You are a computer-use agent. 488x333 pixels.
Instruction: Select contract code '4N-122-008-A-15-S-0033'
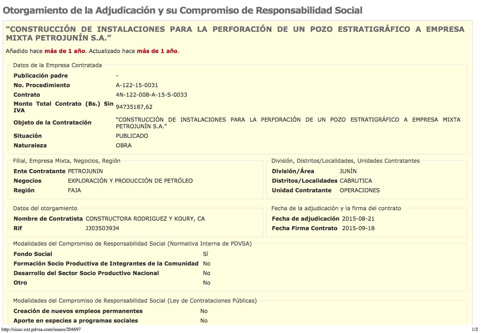[x=151, y=95]
